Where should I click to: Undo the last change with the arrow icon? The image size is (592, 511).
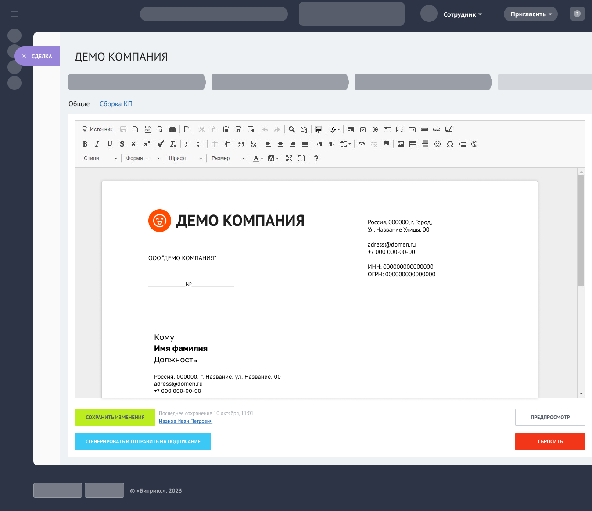tap(266, 129)
